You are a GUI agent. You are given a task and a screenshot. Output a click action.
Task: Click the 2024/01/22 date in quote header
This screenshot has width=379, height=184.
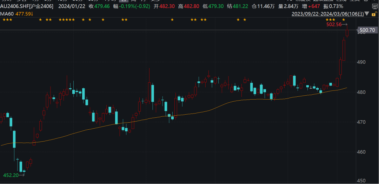[72, 6]
